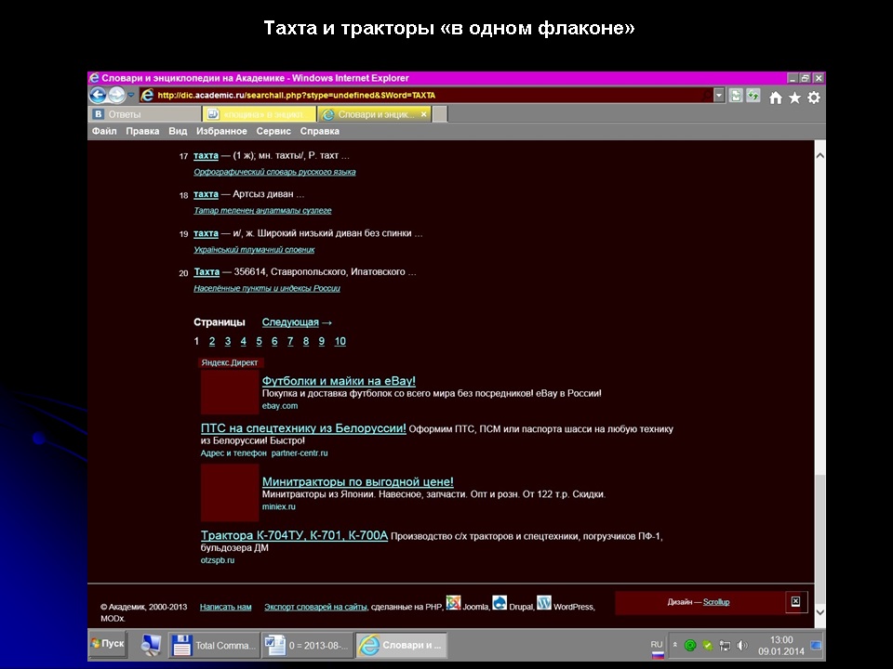This screenshot has width=893, height=669.
Task: Show hidden system tray icons
Action: pyautogui.click(x=675, y=645)
